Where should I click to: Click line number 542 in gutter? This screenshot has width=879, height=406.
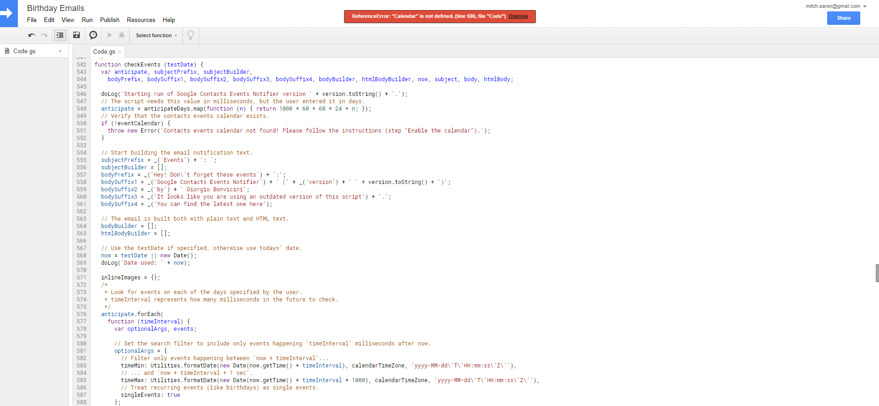[x=82, y=65]
